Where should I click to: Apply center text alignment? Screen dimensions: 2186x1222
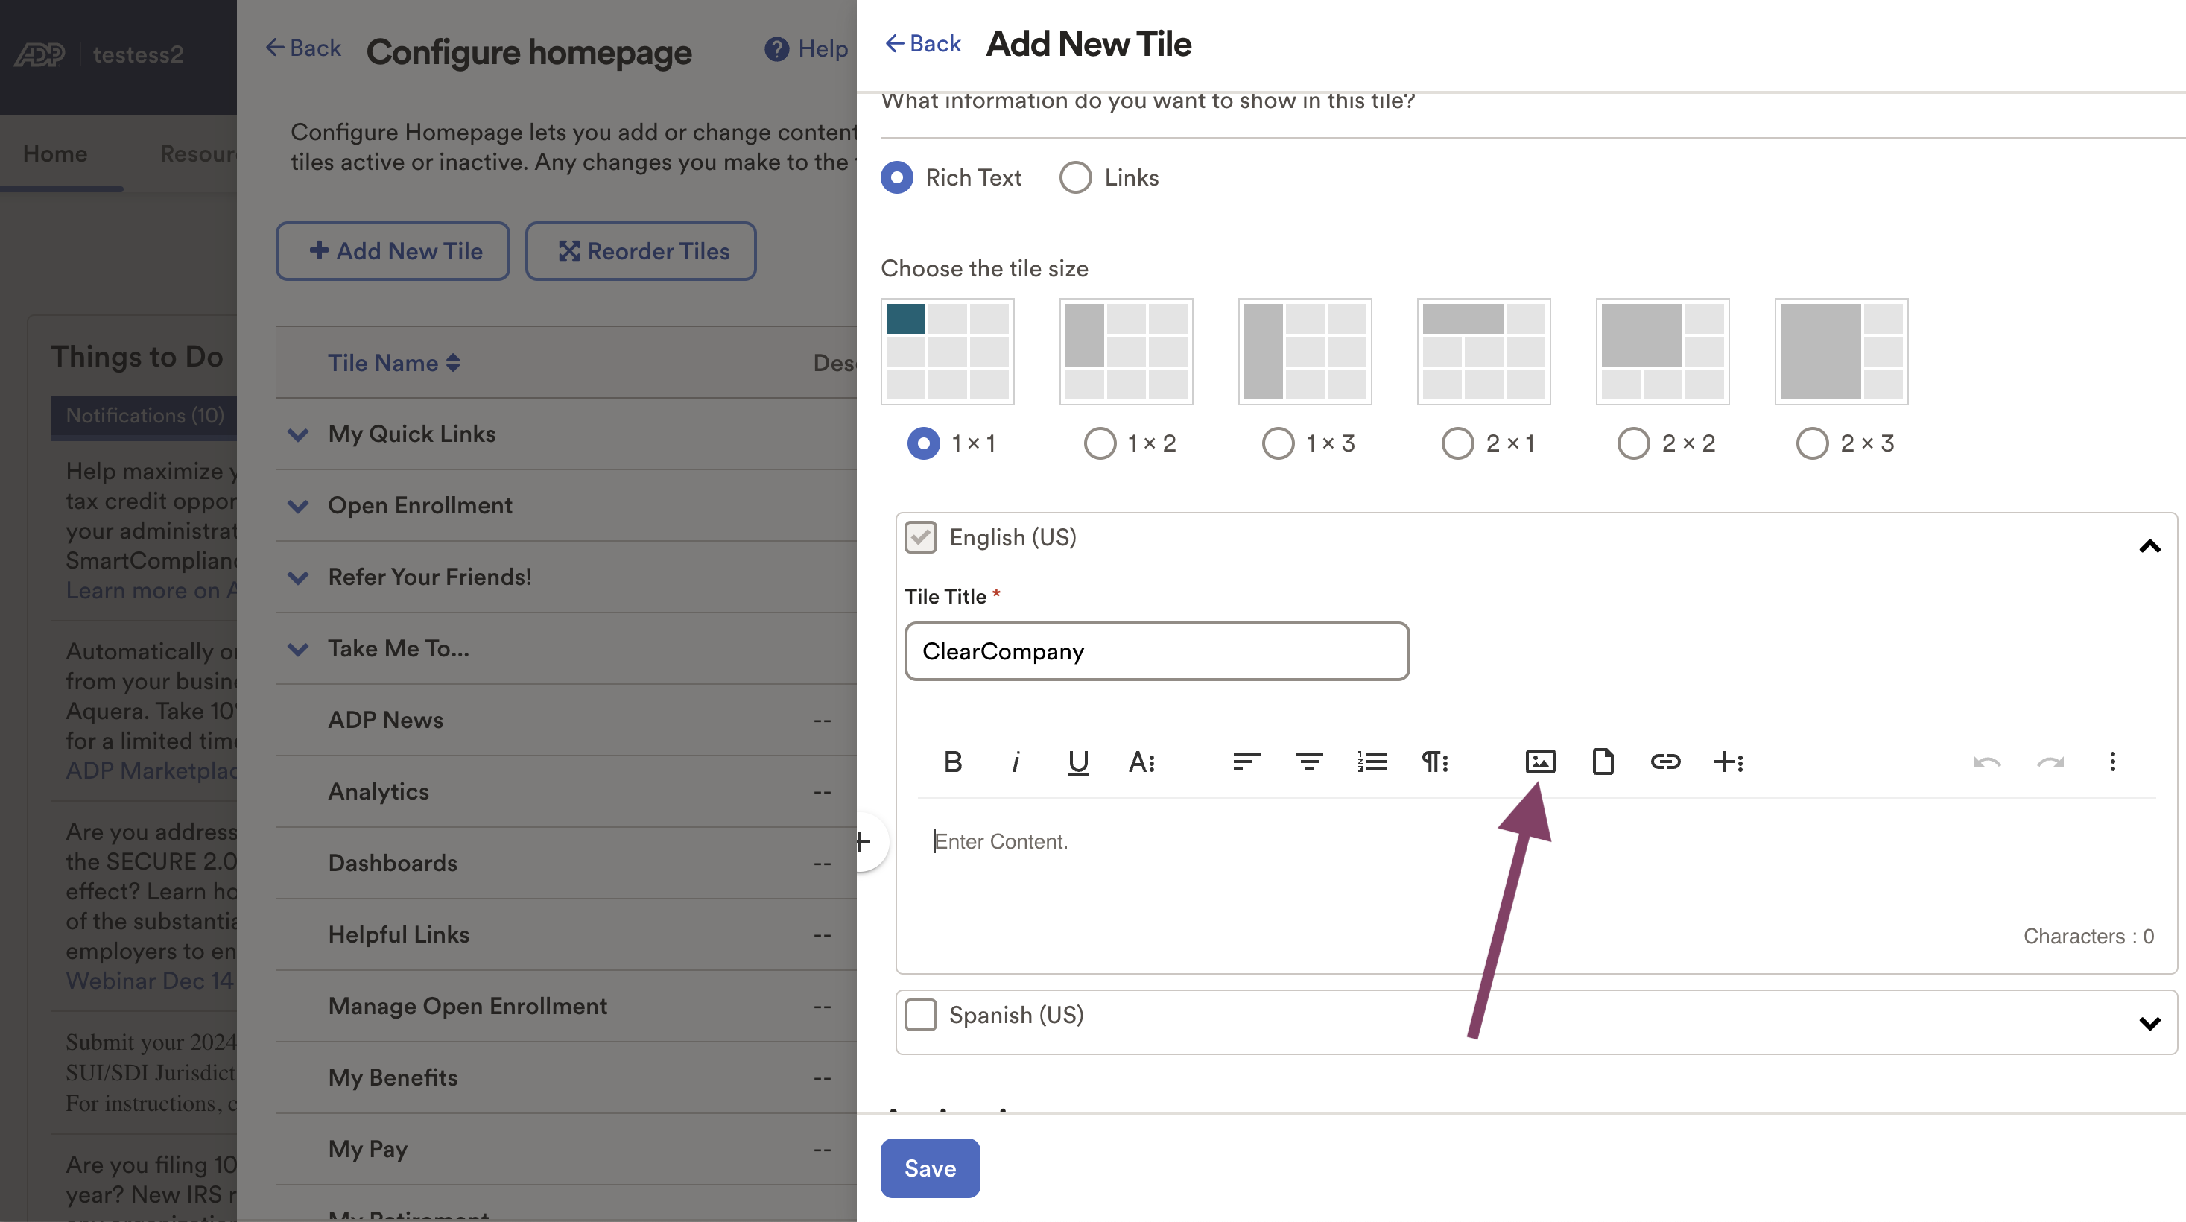coord(1309,762)
